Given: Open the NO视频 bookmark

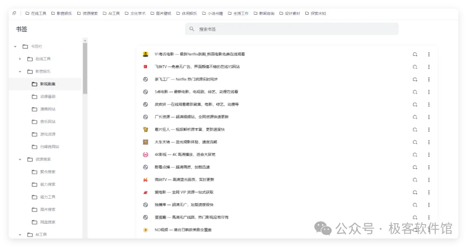Looking at the screenshot, I should (183, 230).
